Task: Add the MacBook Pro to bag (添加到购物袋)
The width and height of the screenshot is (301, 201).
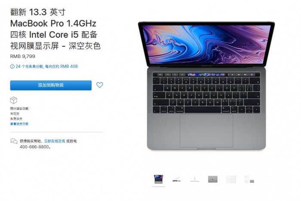Action: (51, 85)
